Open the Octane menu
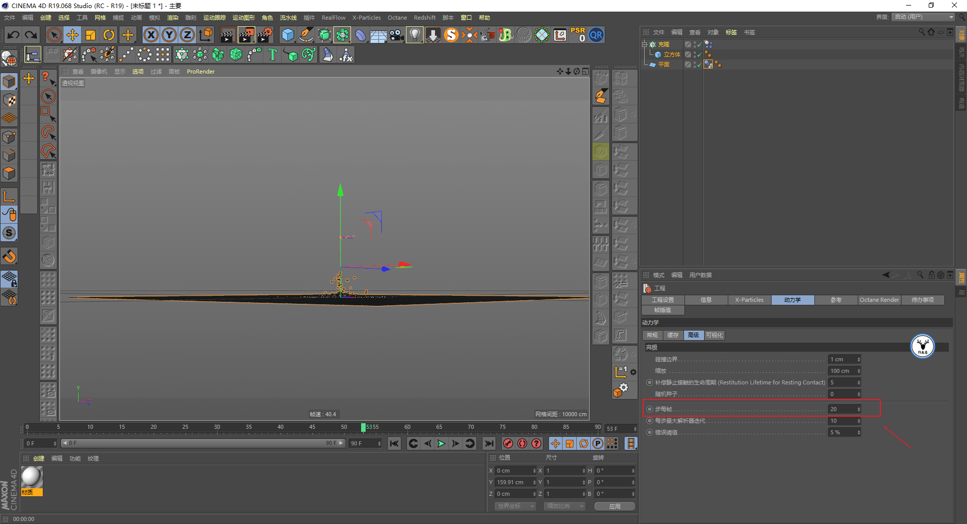The height and width of the screenshot is (524, 967). [x=397, y=18]
